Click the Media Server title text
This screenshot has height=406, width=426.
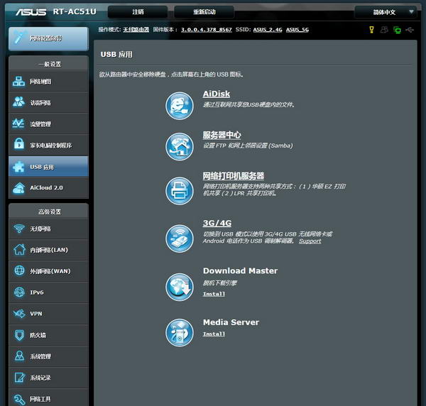click(231, 322)
